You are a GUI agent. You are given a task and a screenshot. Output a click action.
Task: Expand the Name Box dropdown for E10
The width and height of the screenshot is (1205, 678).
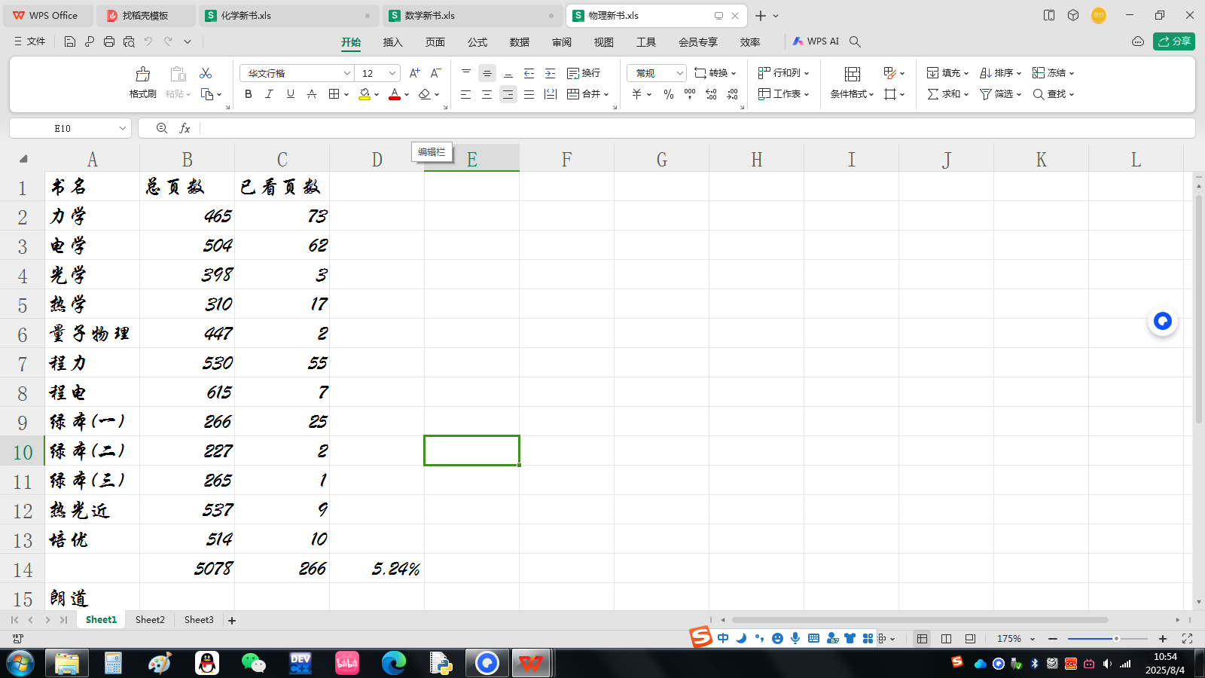point(123,128)
